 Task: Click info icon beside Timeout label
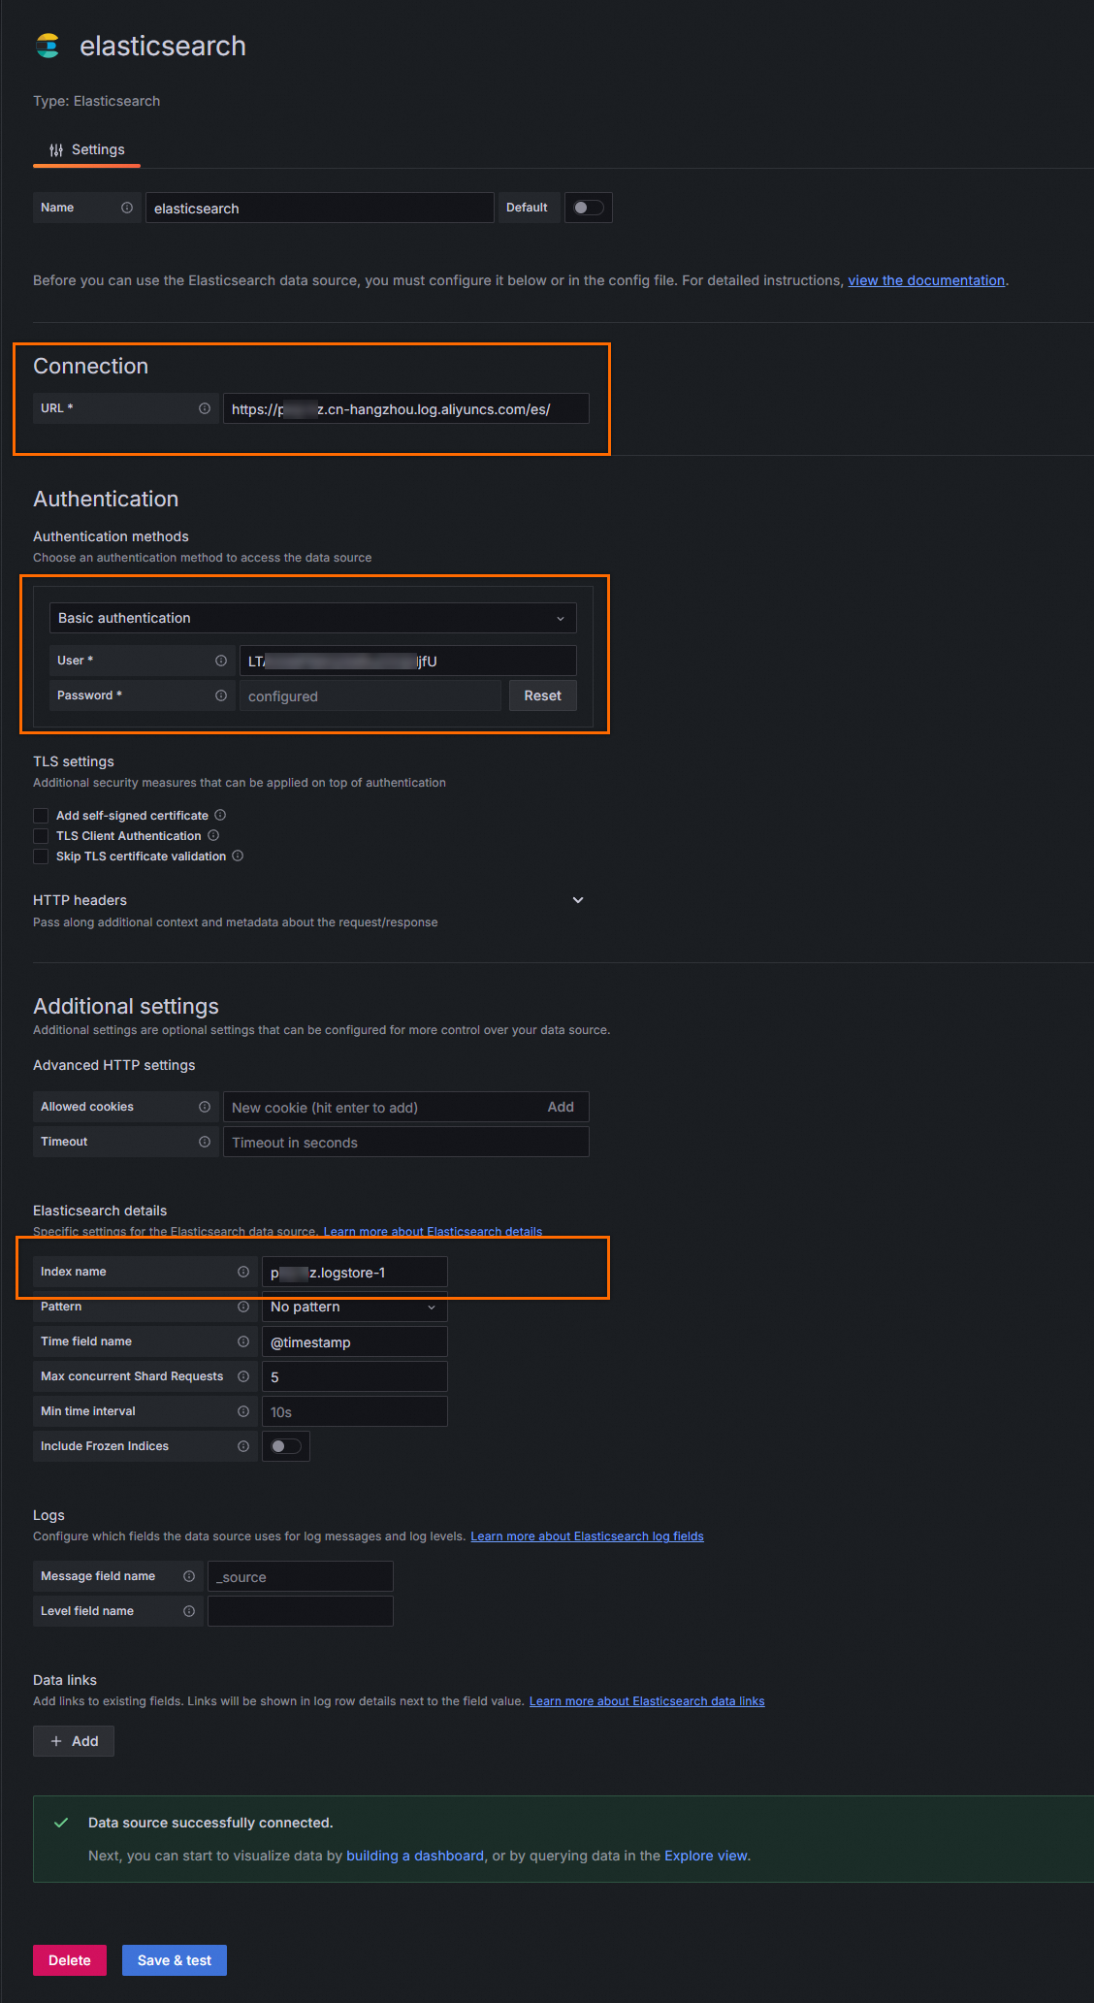[205, 1142]
